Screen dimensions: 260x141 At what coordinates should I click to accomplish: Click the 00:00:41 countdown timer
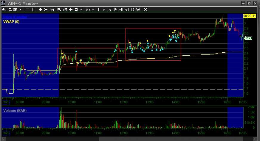(x=250, y=16)
